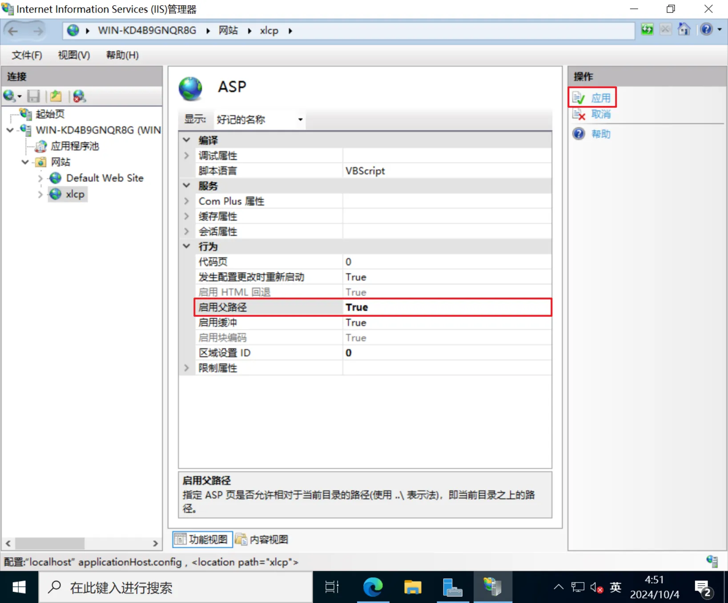
Task: Collapse the Services section
Action: [187, 185]
